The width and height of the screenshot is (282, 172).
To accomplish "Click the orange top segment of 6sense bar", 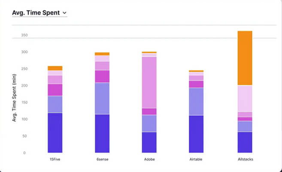I will (x=102, y=54).
